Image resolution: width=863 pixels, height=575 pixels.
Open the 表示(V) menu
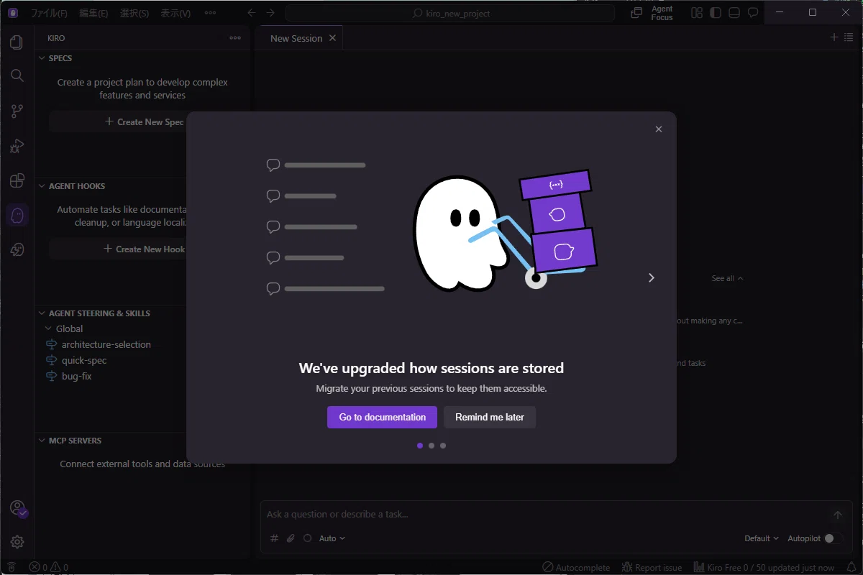(x=175, y=13)
